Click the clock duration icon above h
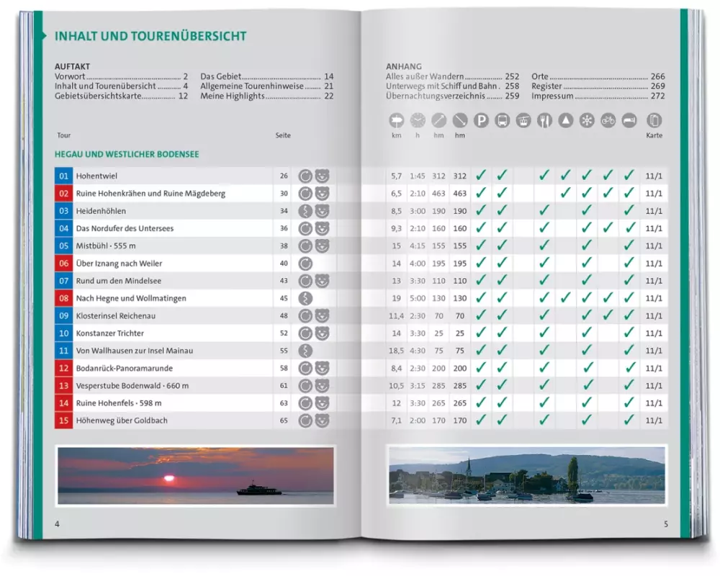Screen dimensions: 720x576 pyautogui.click(x=418, y=120)
